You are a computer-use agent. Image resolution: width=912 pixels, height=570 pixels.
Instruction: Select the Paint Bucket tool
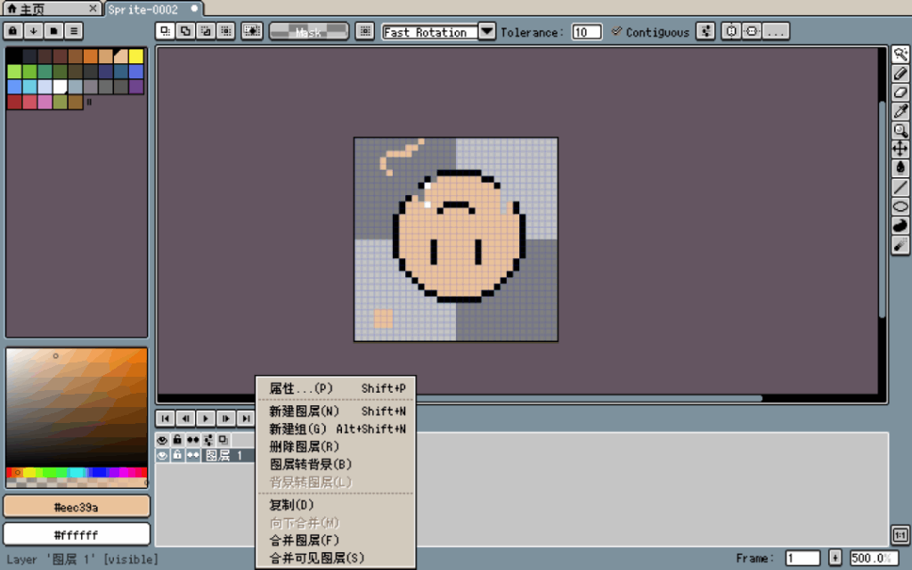[x=900, y=167]
